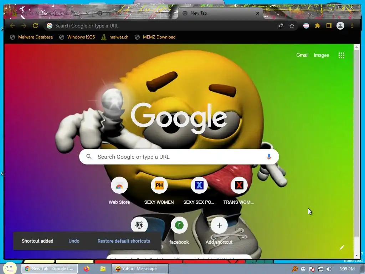365x274 pixels.
Task: Open the Chrome profile avatar
Action: pyautogui.click(x=340, y=26)
